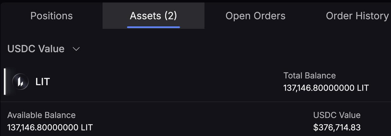Click the LIT asset name
Viewport: 391px width, 136px height.
(42, 82)
